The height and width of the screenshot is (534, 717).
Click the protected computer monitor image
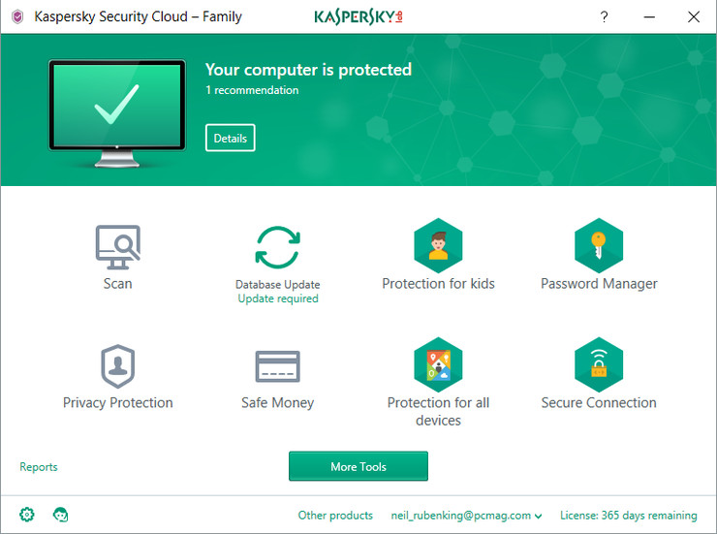[117, 113]
